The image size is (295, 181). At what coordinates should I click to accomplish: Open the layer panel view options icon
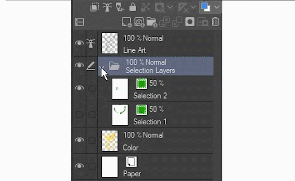79,21
